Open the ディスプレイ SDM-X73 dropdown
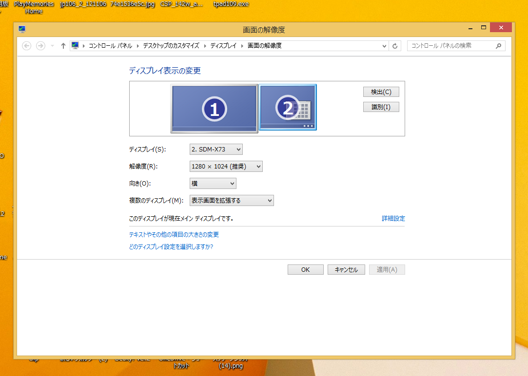This screenshot has height=376, width=528. click(216, 149)
